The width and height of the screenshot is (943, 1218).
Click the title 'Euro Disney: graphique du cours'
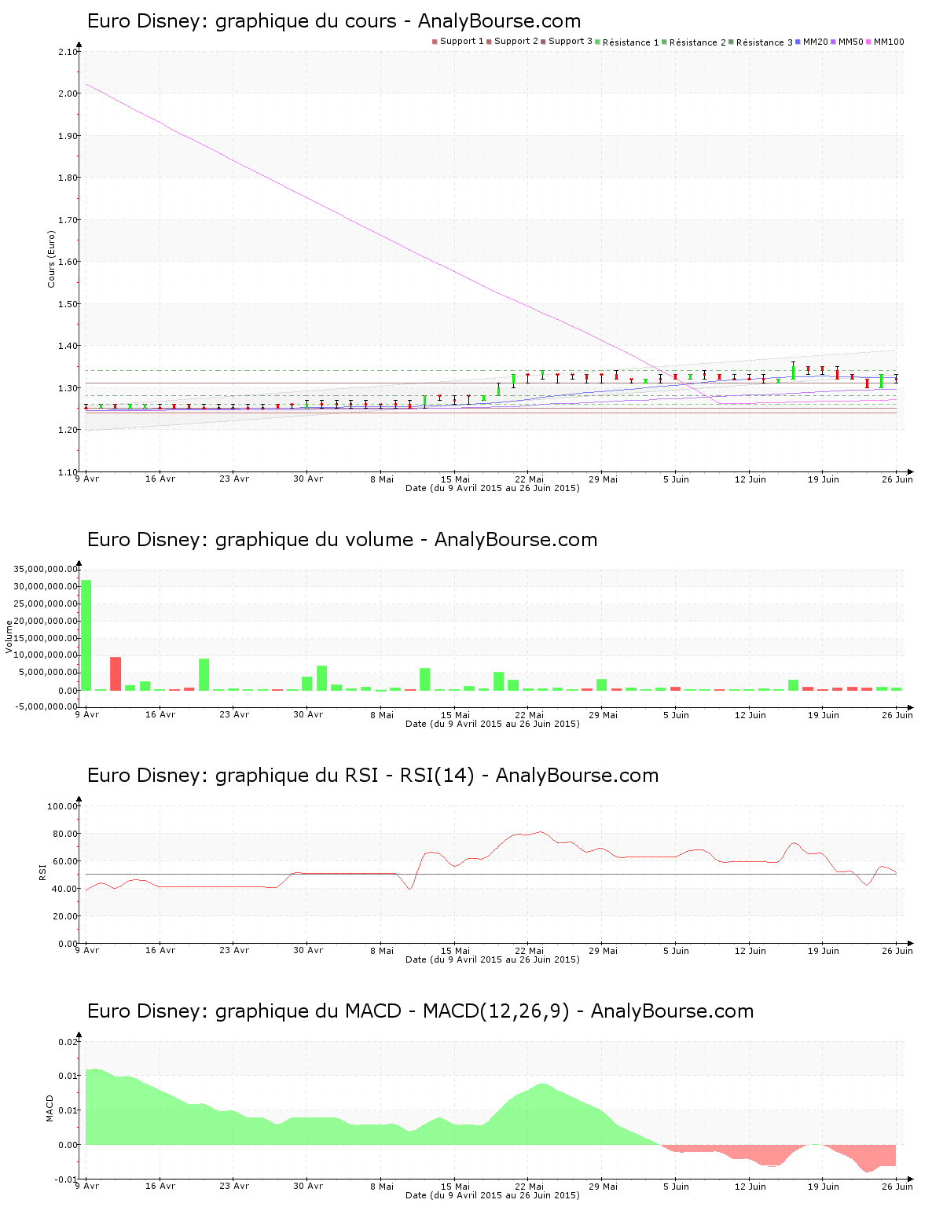coord(242,21)
